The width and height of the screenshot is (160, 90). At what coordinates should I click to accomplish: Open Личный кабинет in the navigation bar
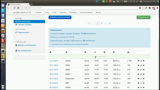86,12
